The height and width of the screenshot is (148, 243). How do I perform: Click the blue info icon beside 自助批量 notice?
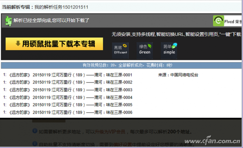click(x=35, y=144)
